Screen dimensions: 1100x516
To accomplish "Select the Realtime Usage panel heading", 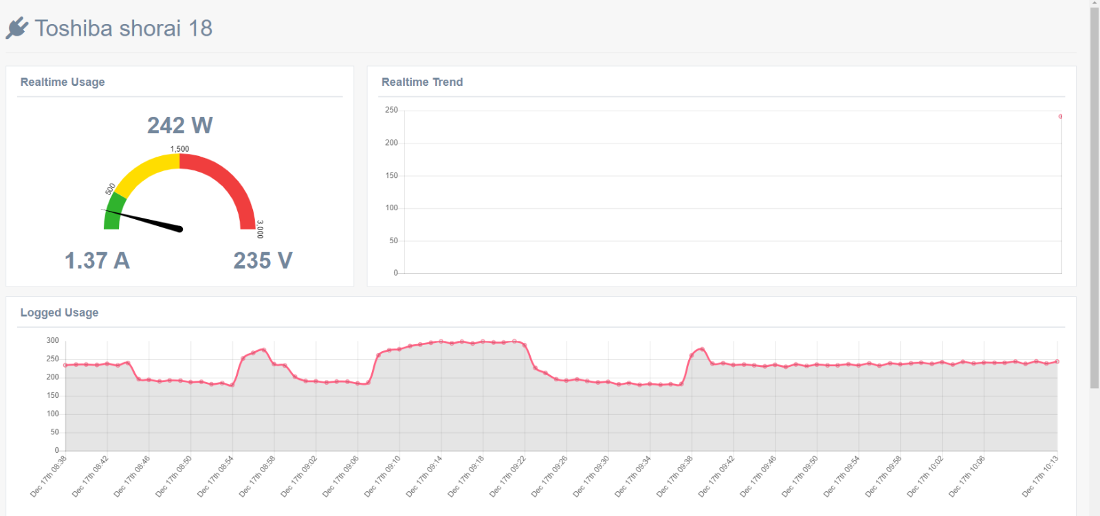I will [x=63, y=82].
